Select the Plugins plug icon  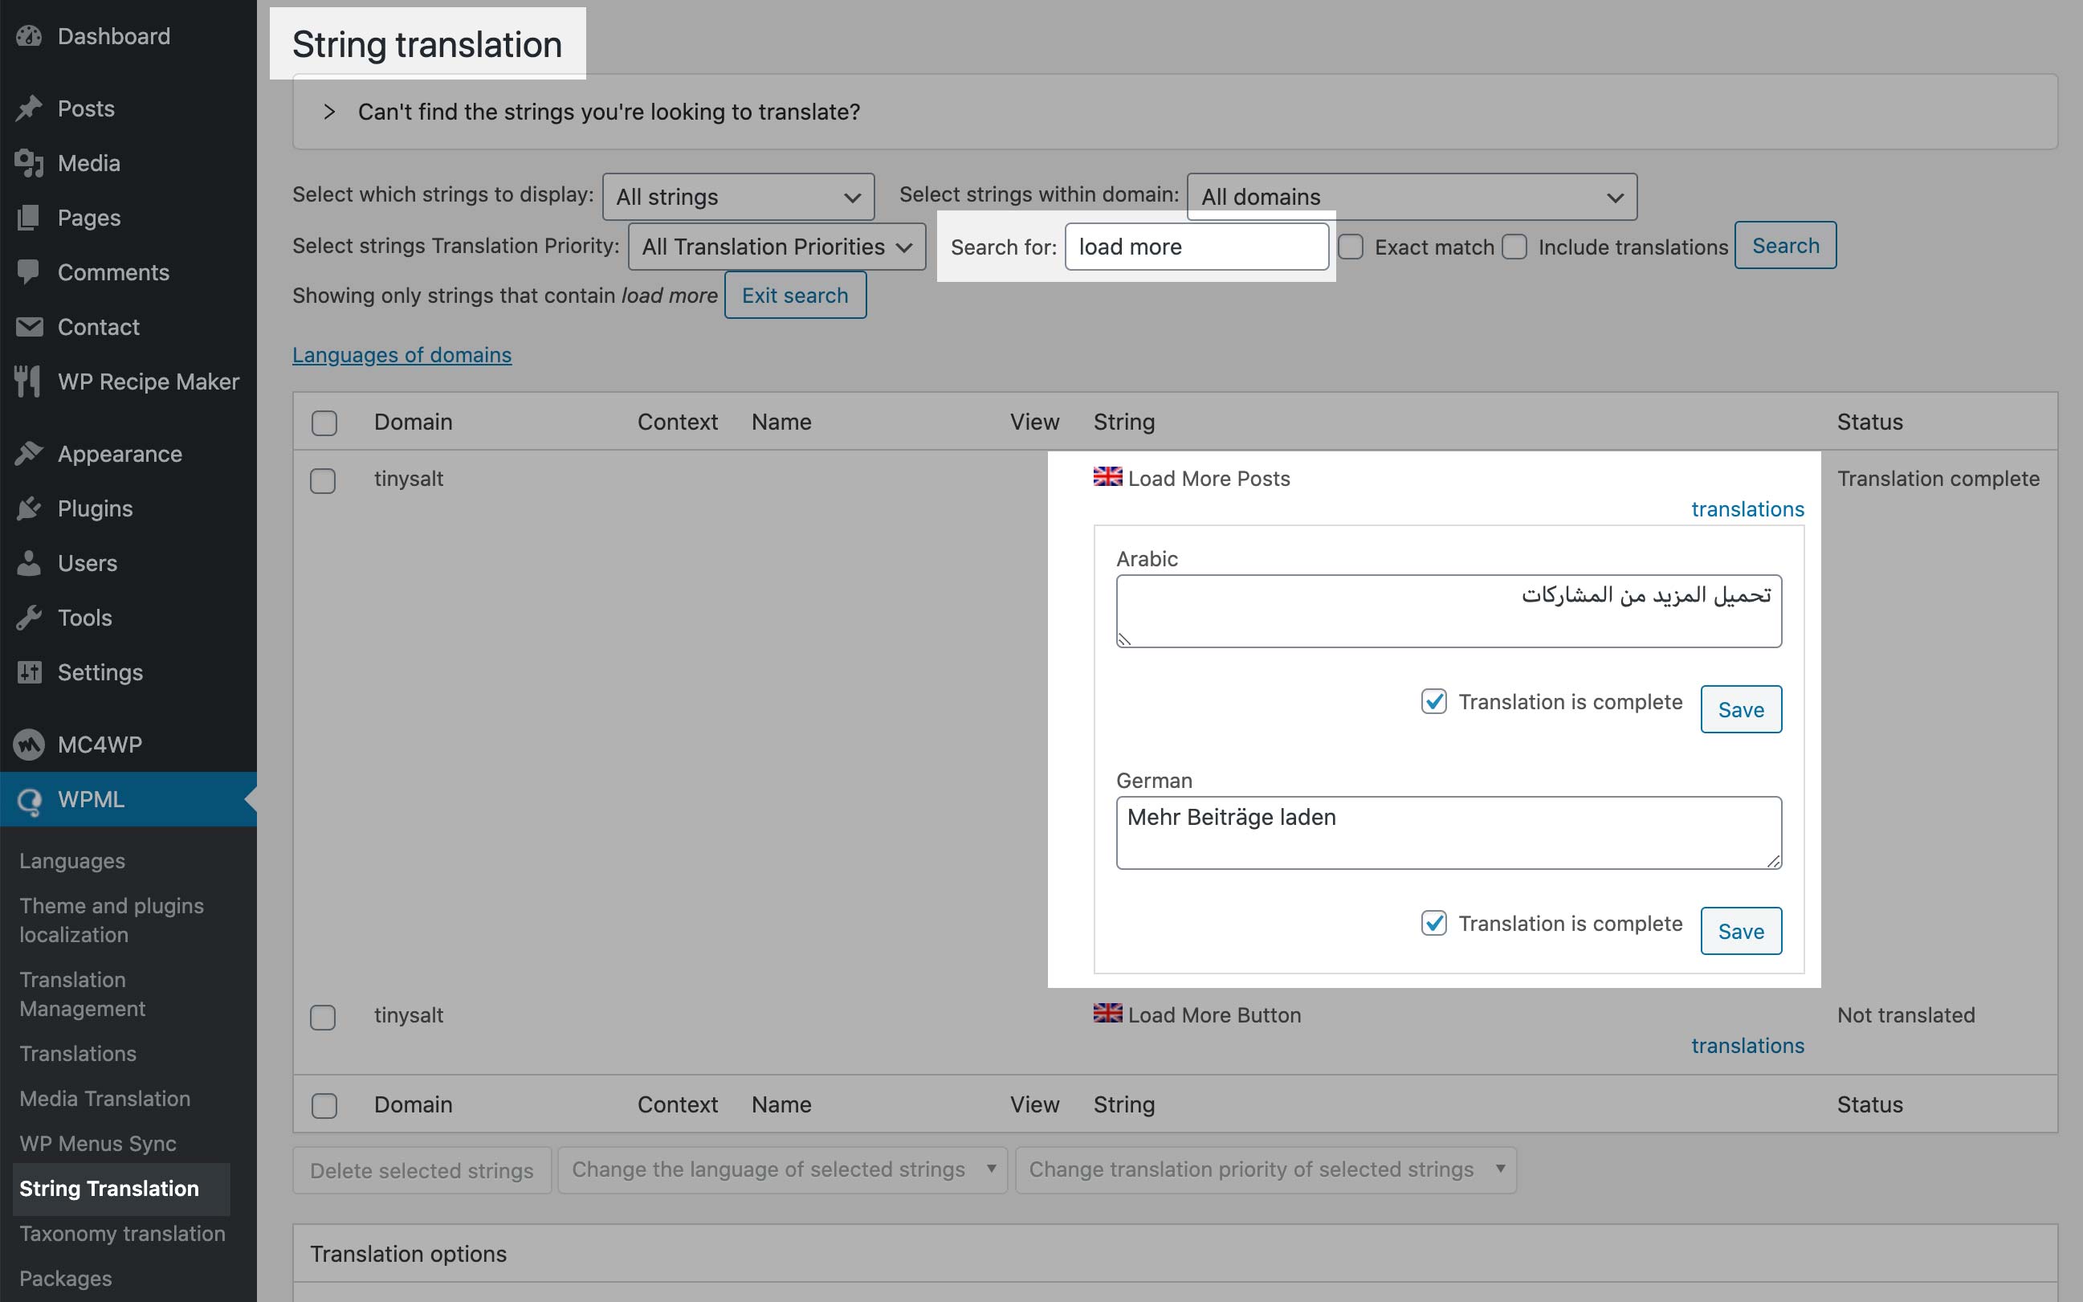point(28,508)
